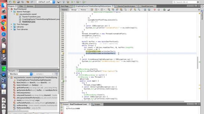Screen dimensions: 204x114
Task: Open the Usages tab in the bottom panel
Action: click(x=97, y=104)
